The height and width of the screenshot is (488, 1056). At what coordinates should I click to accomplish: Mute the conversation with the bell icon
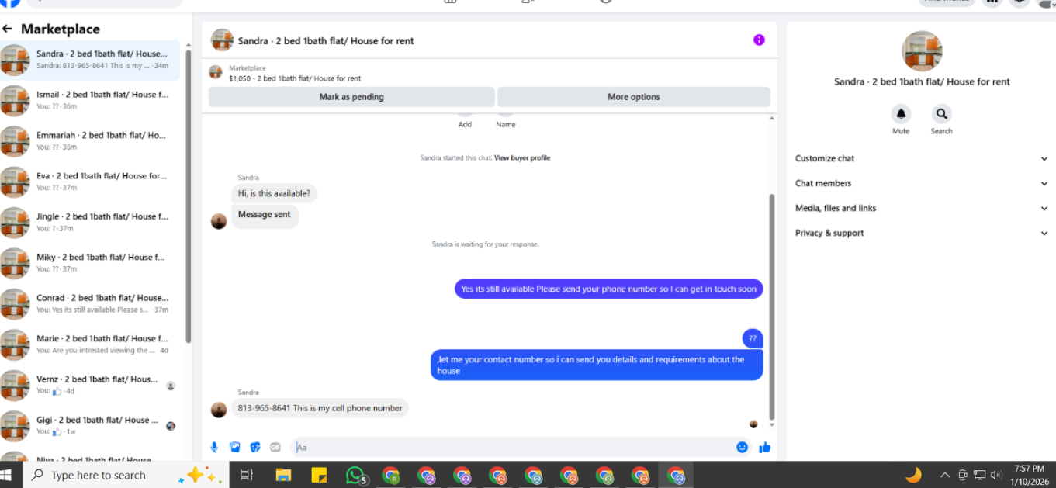(x=901, y=114)
